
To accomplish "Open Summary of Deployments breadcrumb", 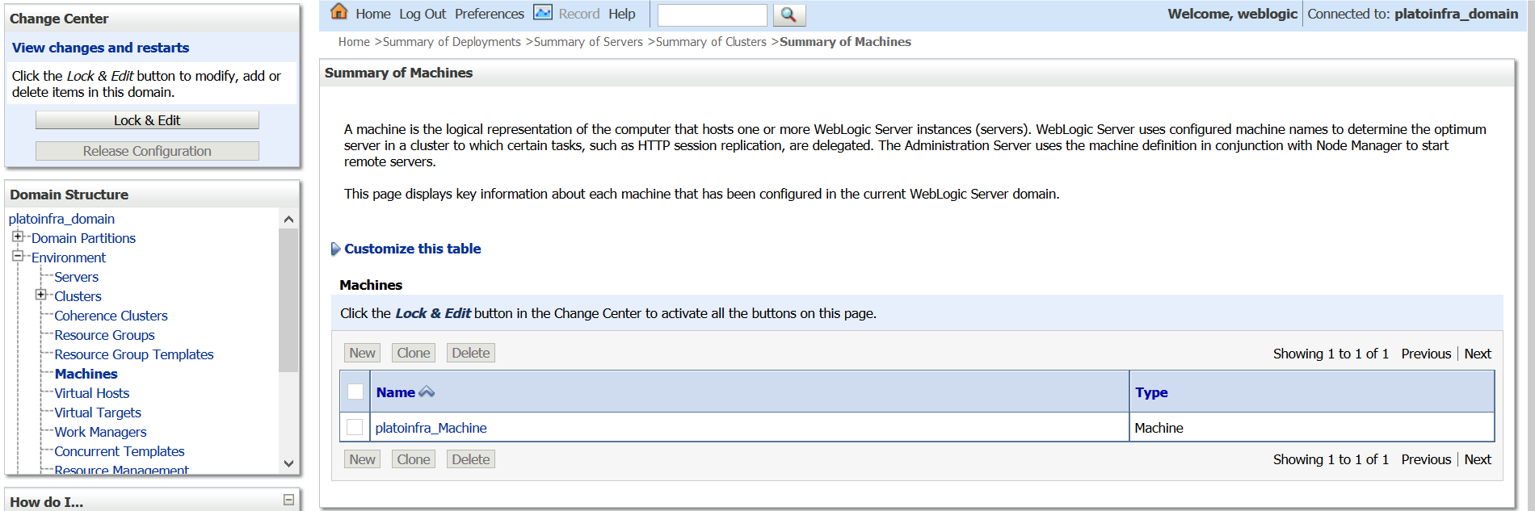I will (x=452, y=42).
